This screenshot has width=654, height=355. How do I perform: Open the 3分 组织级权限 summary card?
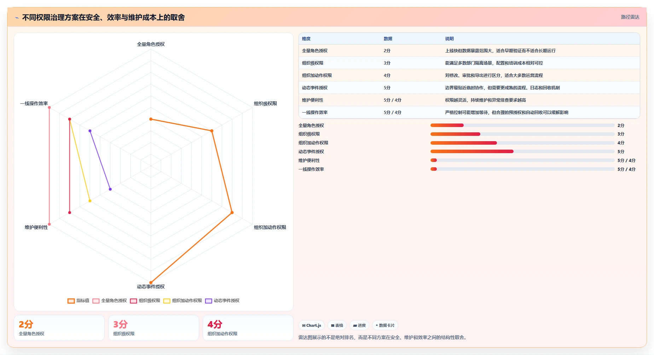pyautogui.click(x=154, y=328)
